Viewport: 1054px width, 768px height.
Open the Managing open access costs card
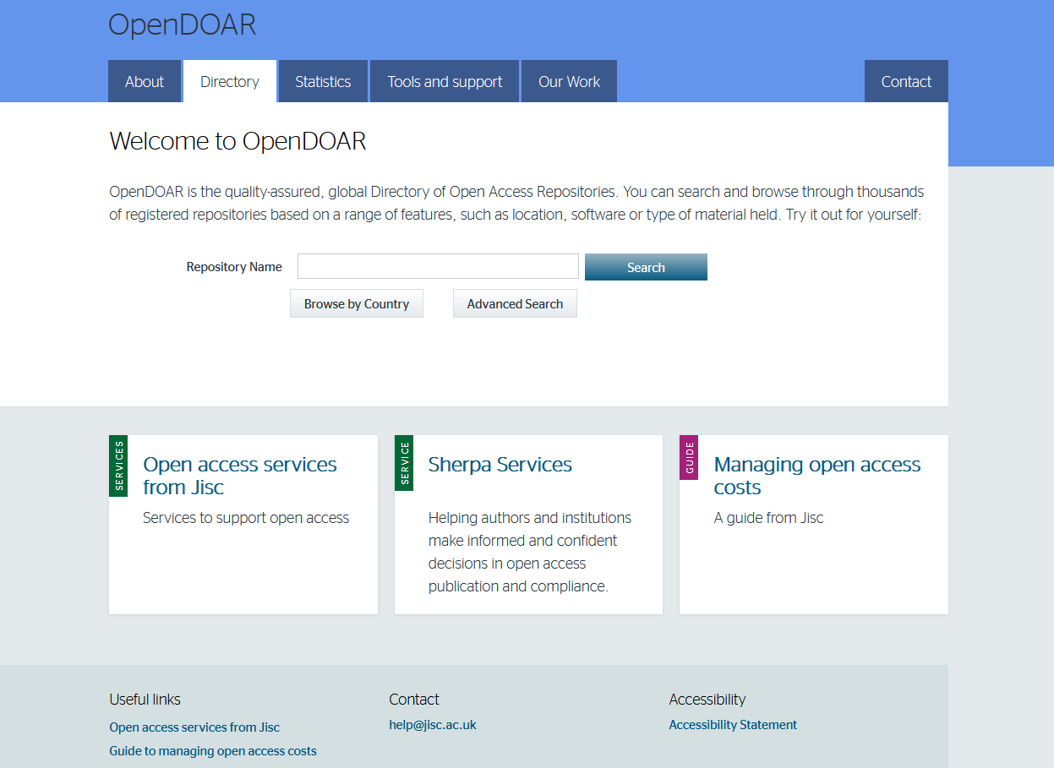coord(816,476)
